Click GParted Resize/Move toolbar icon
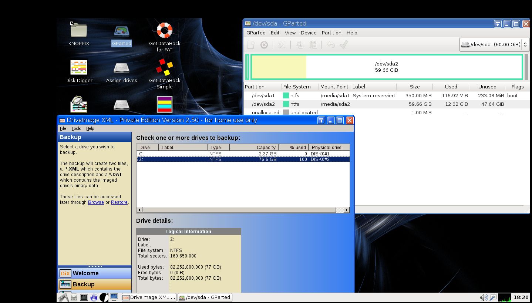This screenshot has width=532, height=303. 282,45
